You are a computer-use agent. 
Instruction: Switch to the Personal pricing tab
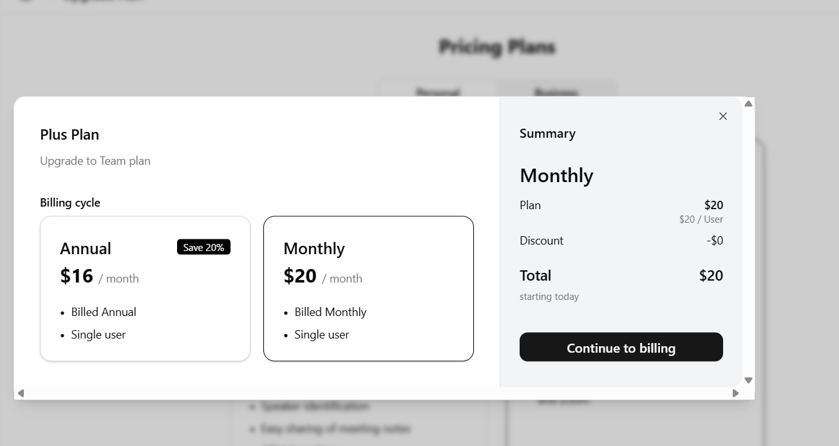point(438,91)
